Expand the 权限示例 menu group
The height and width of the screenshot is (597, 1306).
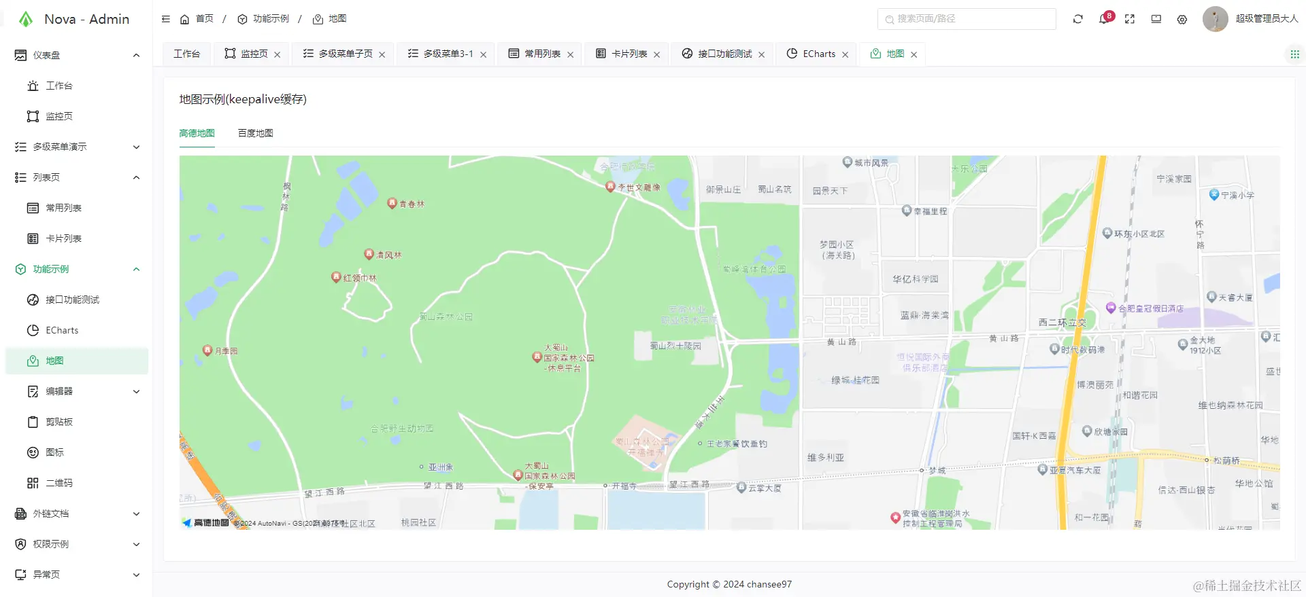pos(136,544)
